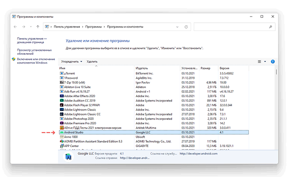Select Adobe Photoshop 2020 icon
Screen dimensions: 290x177
click(62, 119)
